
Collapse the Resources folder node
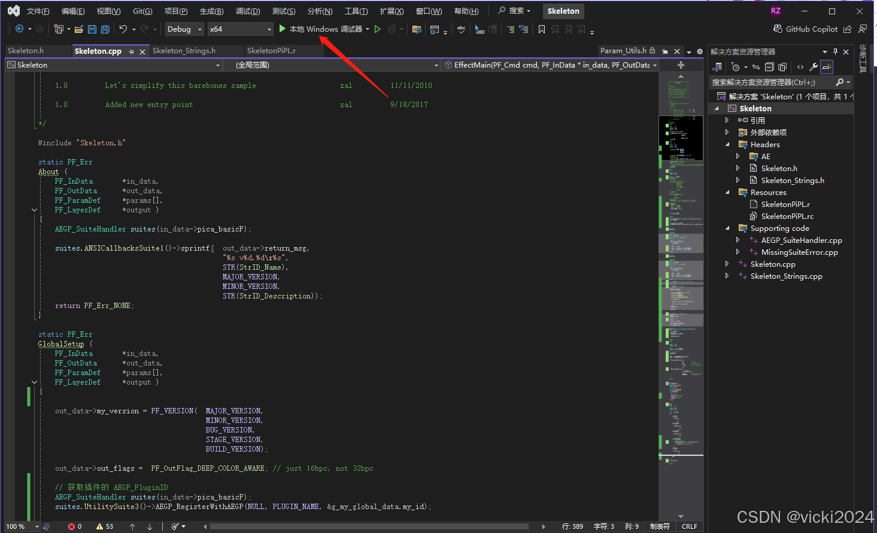tap(727, 192)
